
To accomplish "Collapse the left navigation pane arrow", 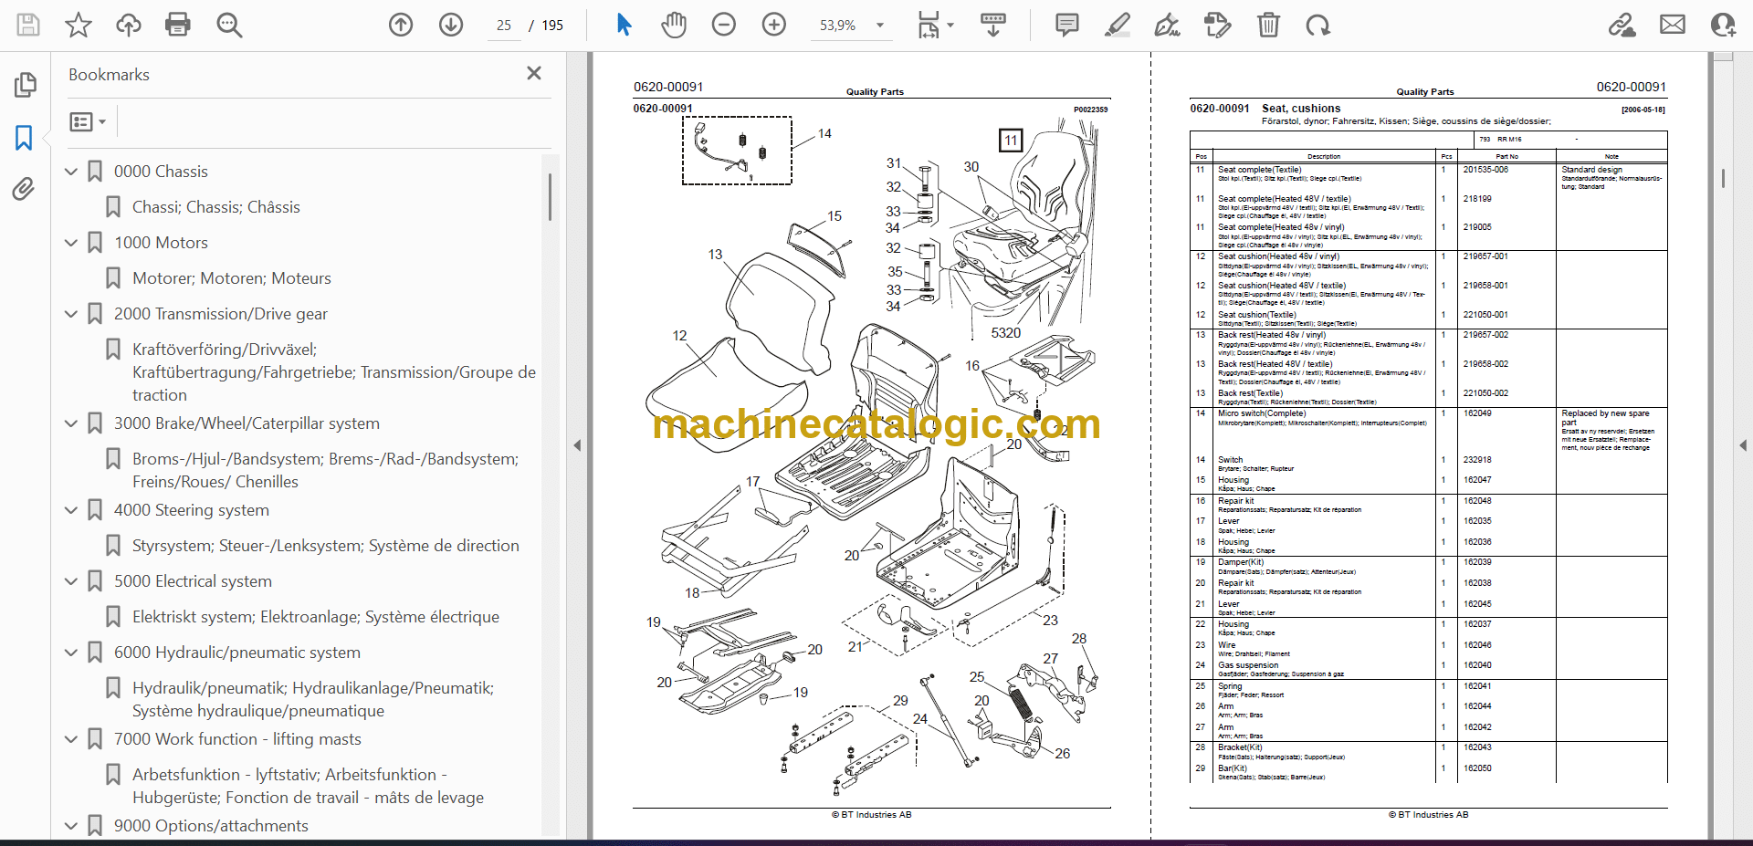I will pyautogui.click(x=577, y=445).
